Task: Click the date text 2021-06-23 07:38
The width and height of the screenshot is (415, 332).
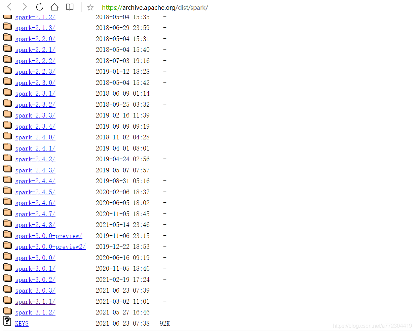Action: click(123, 323)
